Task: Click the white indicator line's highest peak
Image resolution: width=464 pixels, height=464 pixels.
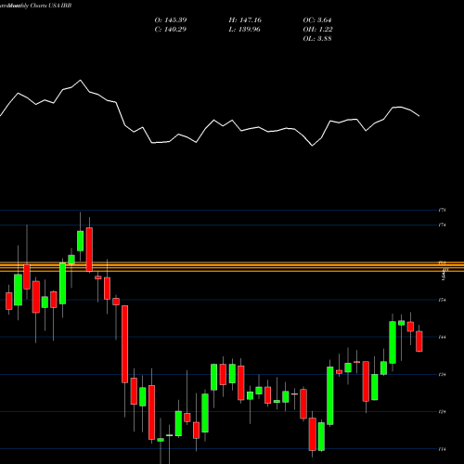Action: coord(81,81)
